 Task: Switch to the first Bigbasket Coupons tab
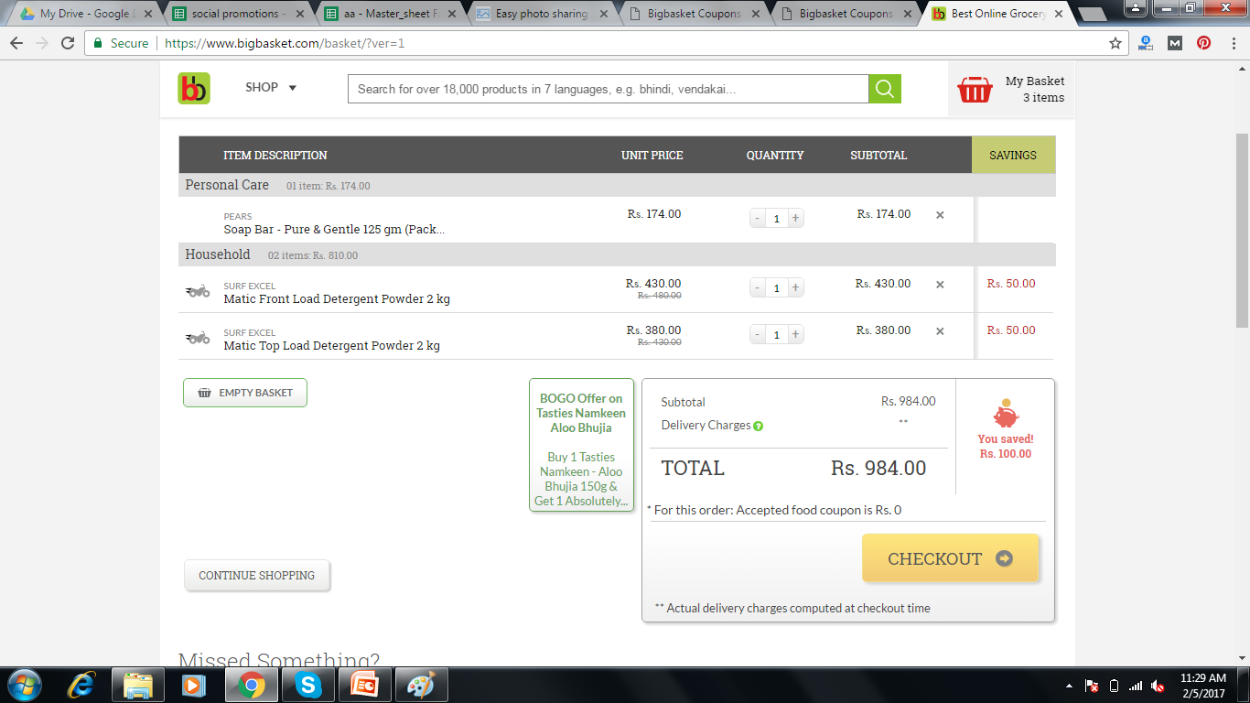(x=692, y=14)
